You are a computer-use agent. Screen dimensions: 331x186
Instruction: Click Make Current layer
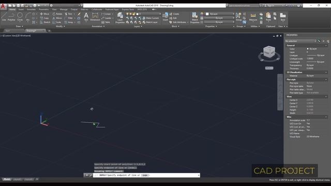(151, 18)
